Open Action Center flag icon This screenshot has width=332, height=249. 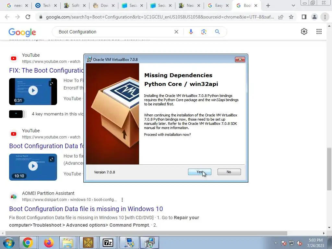coord(284,243)
